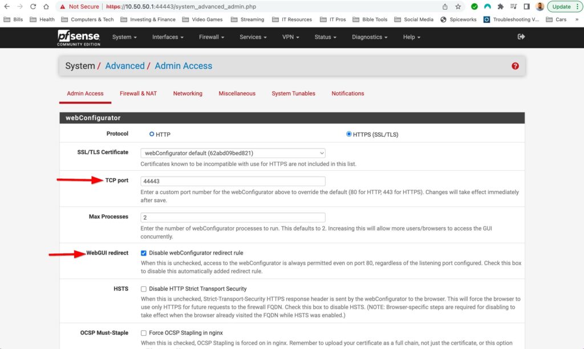Click the Chrome Update button
This screenshot has width=584, height=349.
click(561, 7)
